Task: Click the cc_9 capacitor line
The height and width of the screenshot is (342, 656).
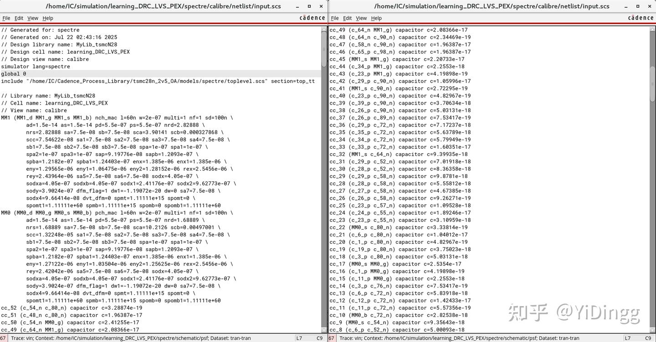Action: coord(397,322)
